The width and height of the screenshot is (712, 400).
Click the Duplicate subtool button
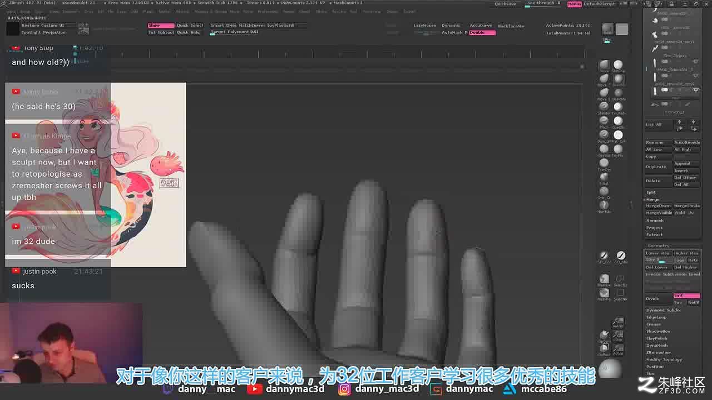tap(658, 167)
